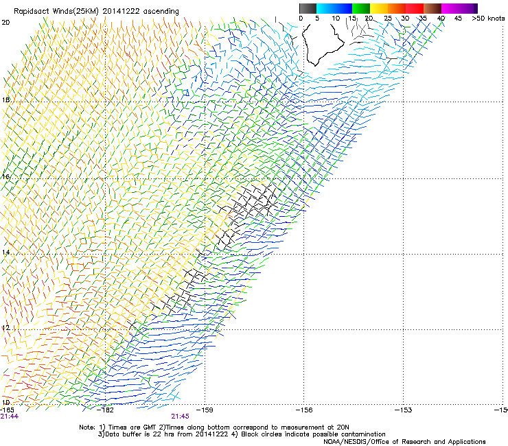This screenshot has width=508, height=446.
Task: Click the latitude label '18'
Action: 5,99
